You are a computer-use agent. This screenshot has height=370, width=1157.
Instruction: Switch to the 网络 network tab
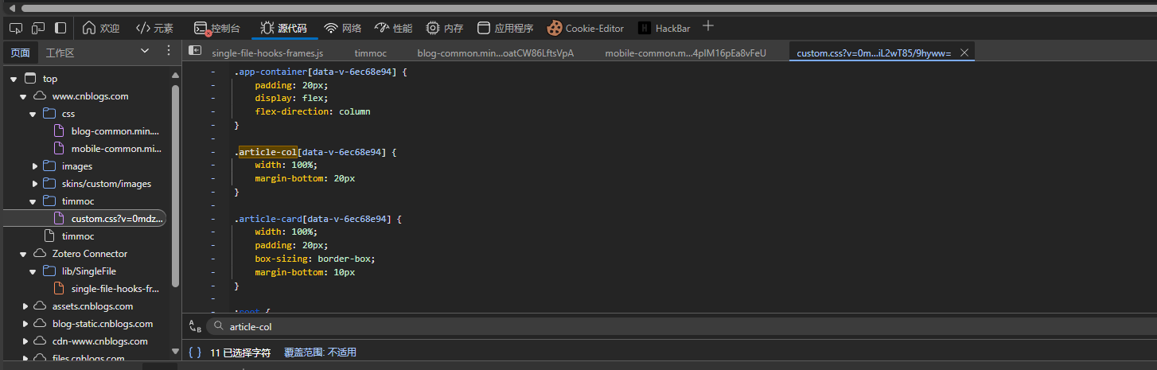[x=343, y=28]
